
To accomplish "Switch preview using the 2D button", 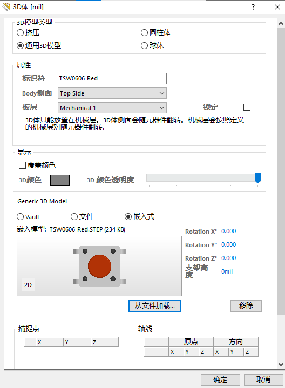I will pos(28,285).
